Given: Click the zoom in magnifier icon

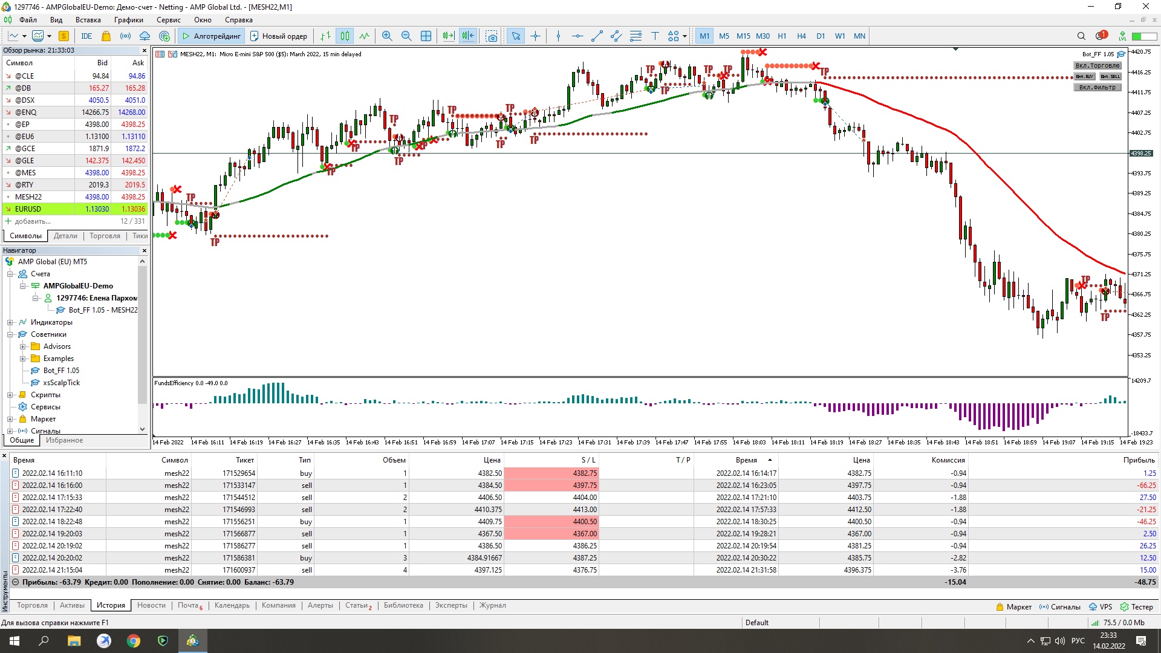Looking at the screenshot, I should point(387,36).
